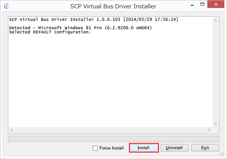The height and width of the screenshot is (159, 227).
Task: Close the installer window
Action: coord(216,4)
